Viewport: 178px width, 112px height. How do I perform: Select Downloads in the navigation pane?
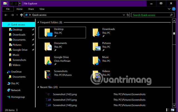(19, 35)
